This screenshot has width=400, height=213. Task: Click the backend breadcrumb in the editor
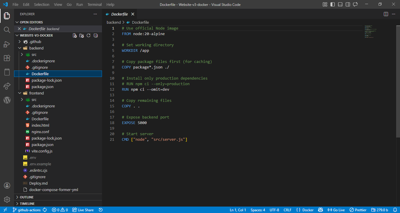tap(114, 22)
